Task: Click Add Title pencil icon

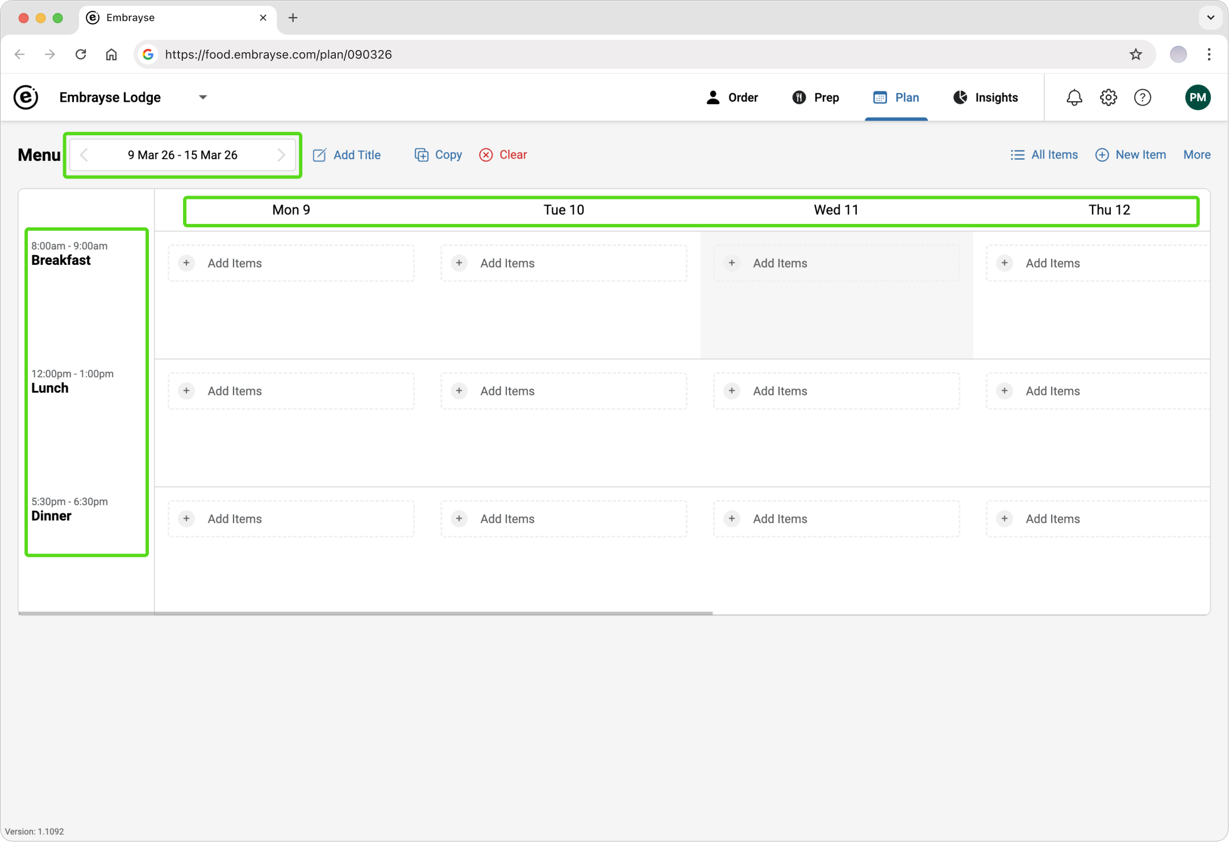Action: point(320,155)
